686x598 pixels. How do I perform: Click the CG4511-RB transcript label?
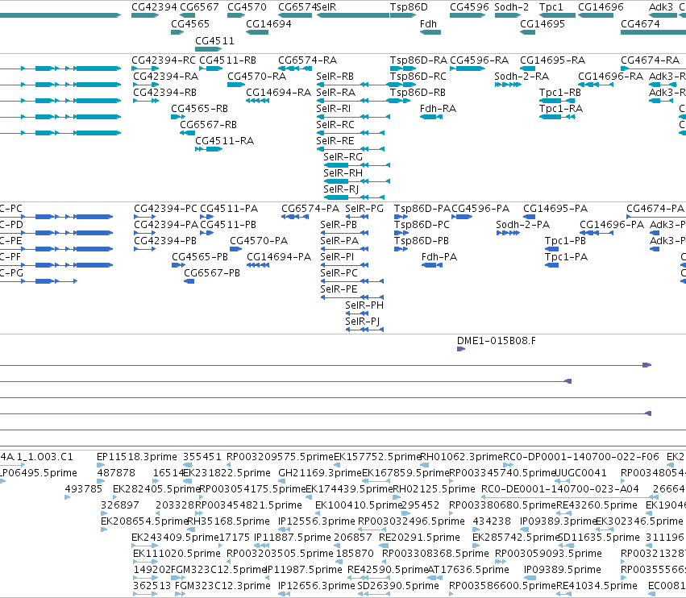pyautogui.click(x=227, y=60)
